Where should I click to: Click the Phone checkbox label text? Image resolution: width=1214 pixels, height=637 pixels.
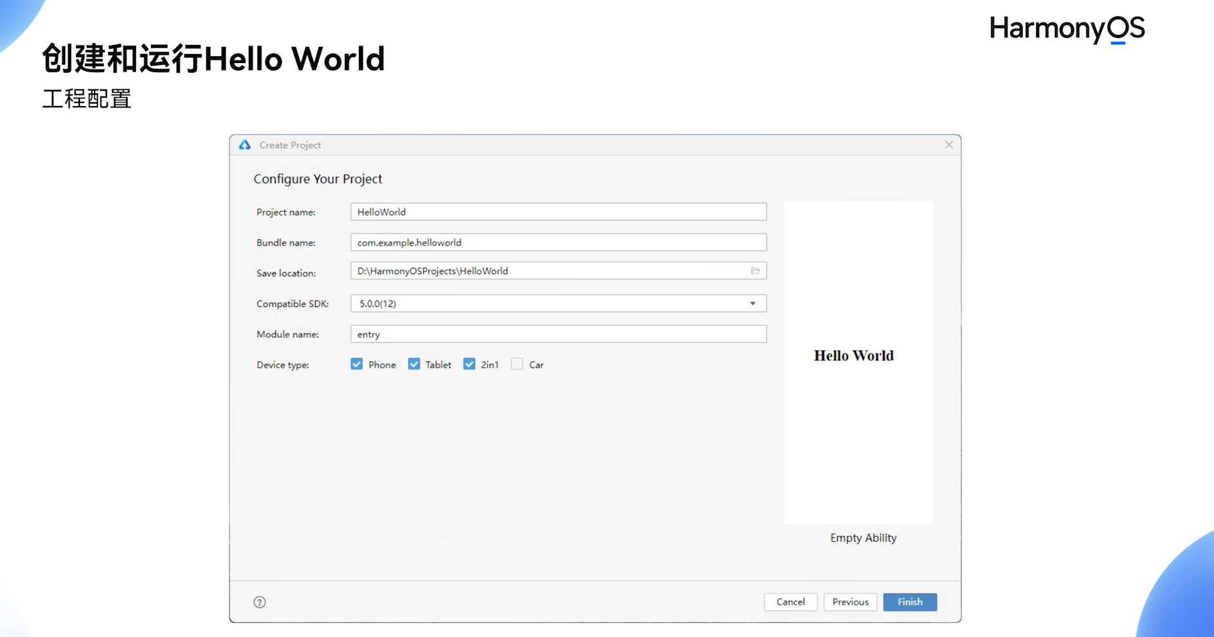pyautogui.click(x=382, y=365)
